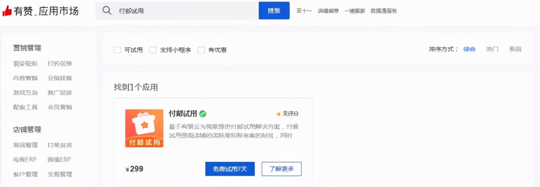Select the 双十一 hot search keyword

click(x=304, y=11)
